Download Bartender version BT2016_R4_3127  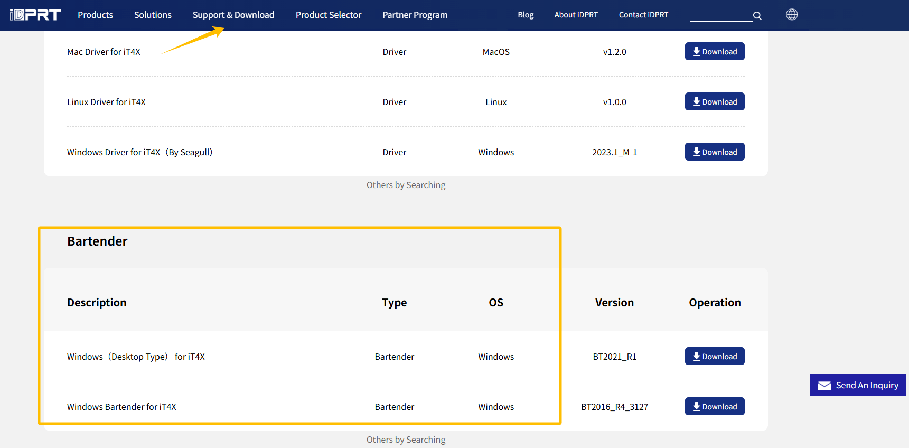(714, 407)
